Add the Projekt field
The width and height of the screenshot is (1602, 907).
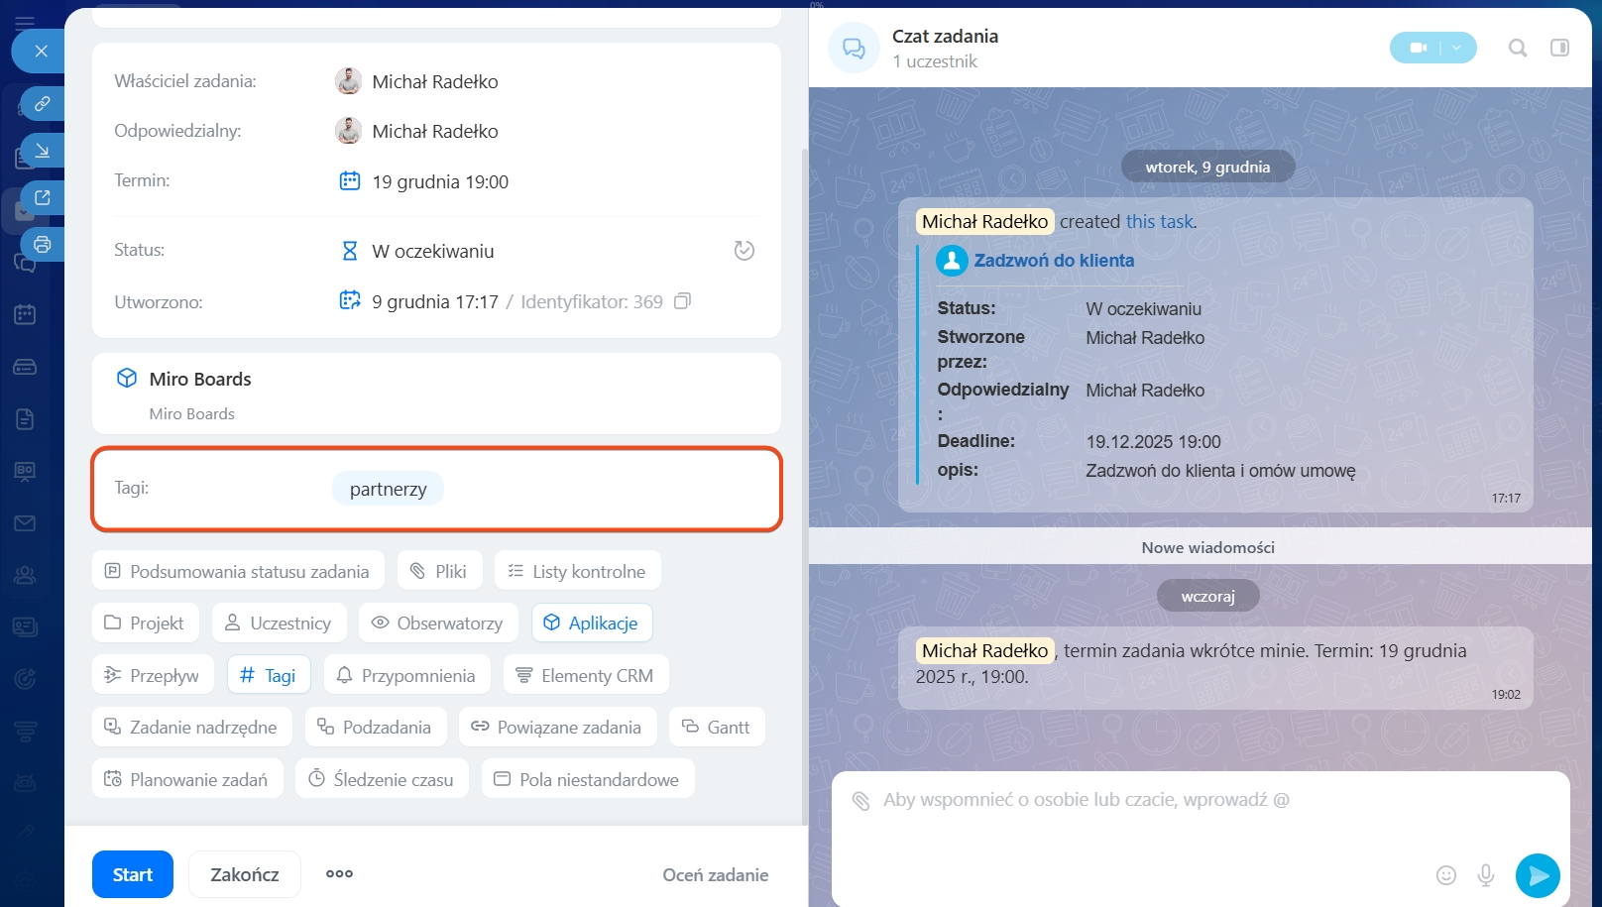[145, 623]
